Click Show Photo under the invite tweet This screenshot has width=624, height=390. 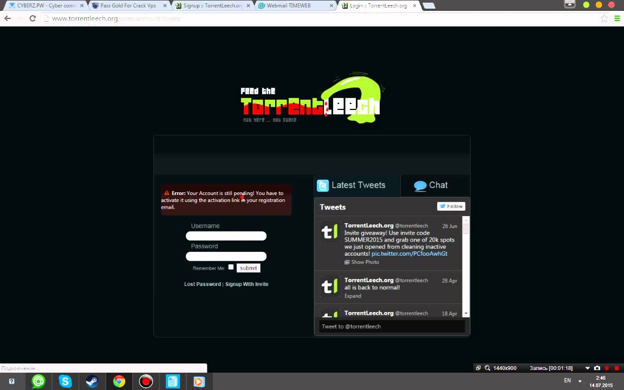coord(362,262)
